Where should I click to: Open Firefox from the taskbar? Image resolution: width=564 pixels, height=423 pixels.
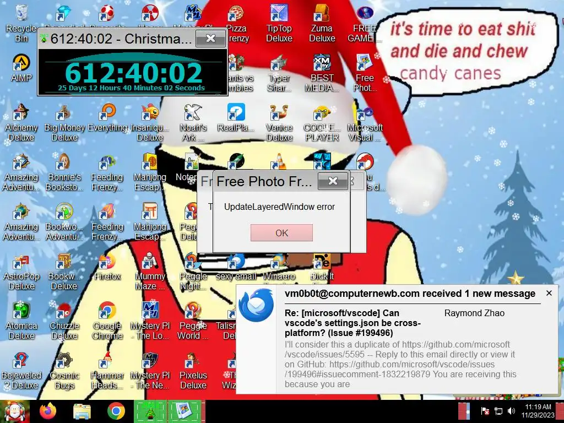pos(48,411)
